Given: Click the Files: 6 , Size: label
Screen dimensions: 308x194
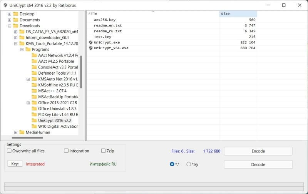Looking at the screenshot, I should click(183, 151).
